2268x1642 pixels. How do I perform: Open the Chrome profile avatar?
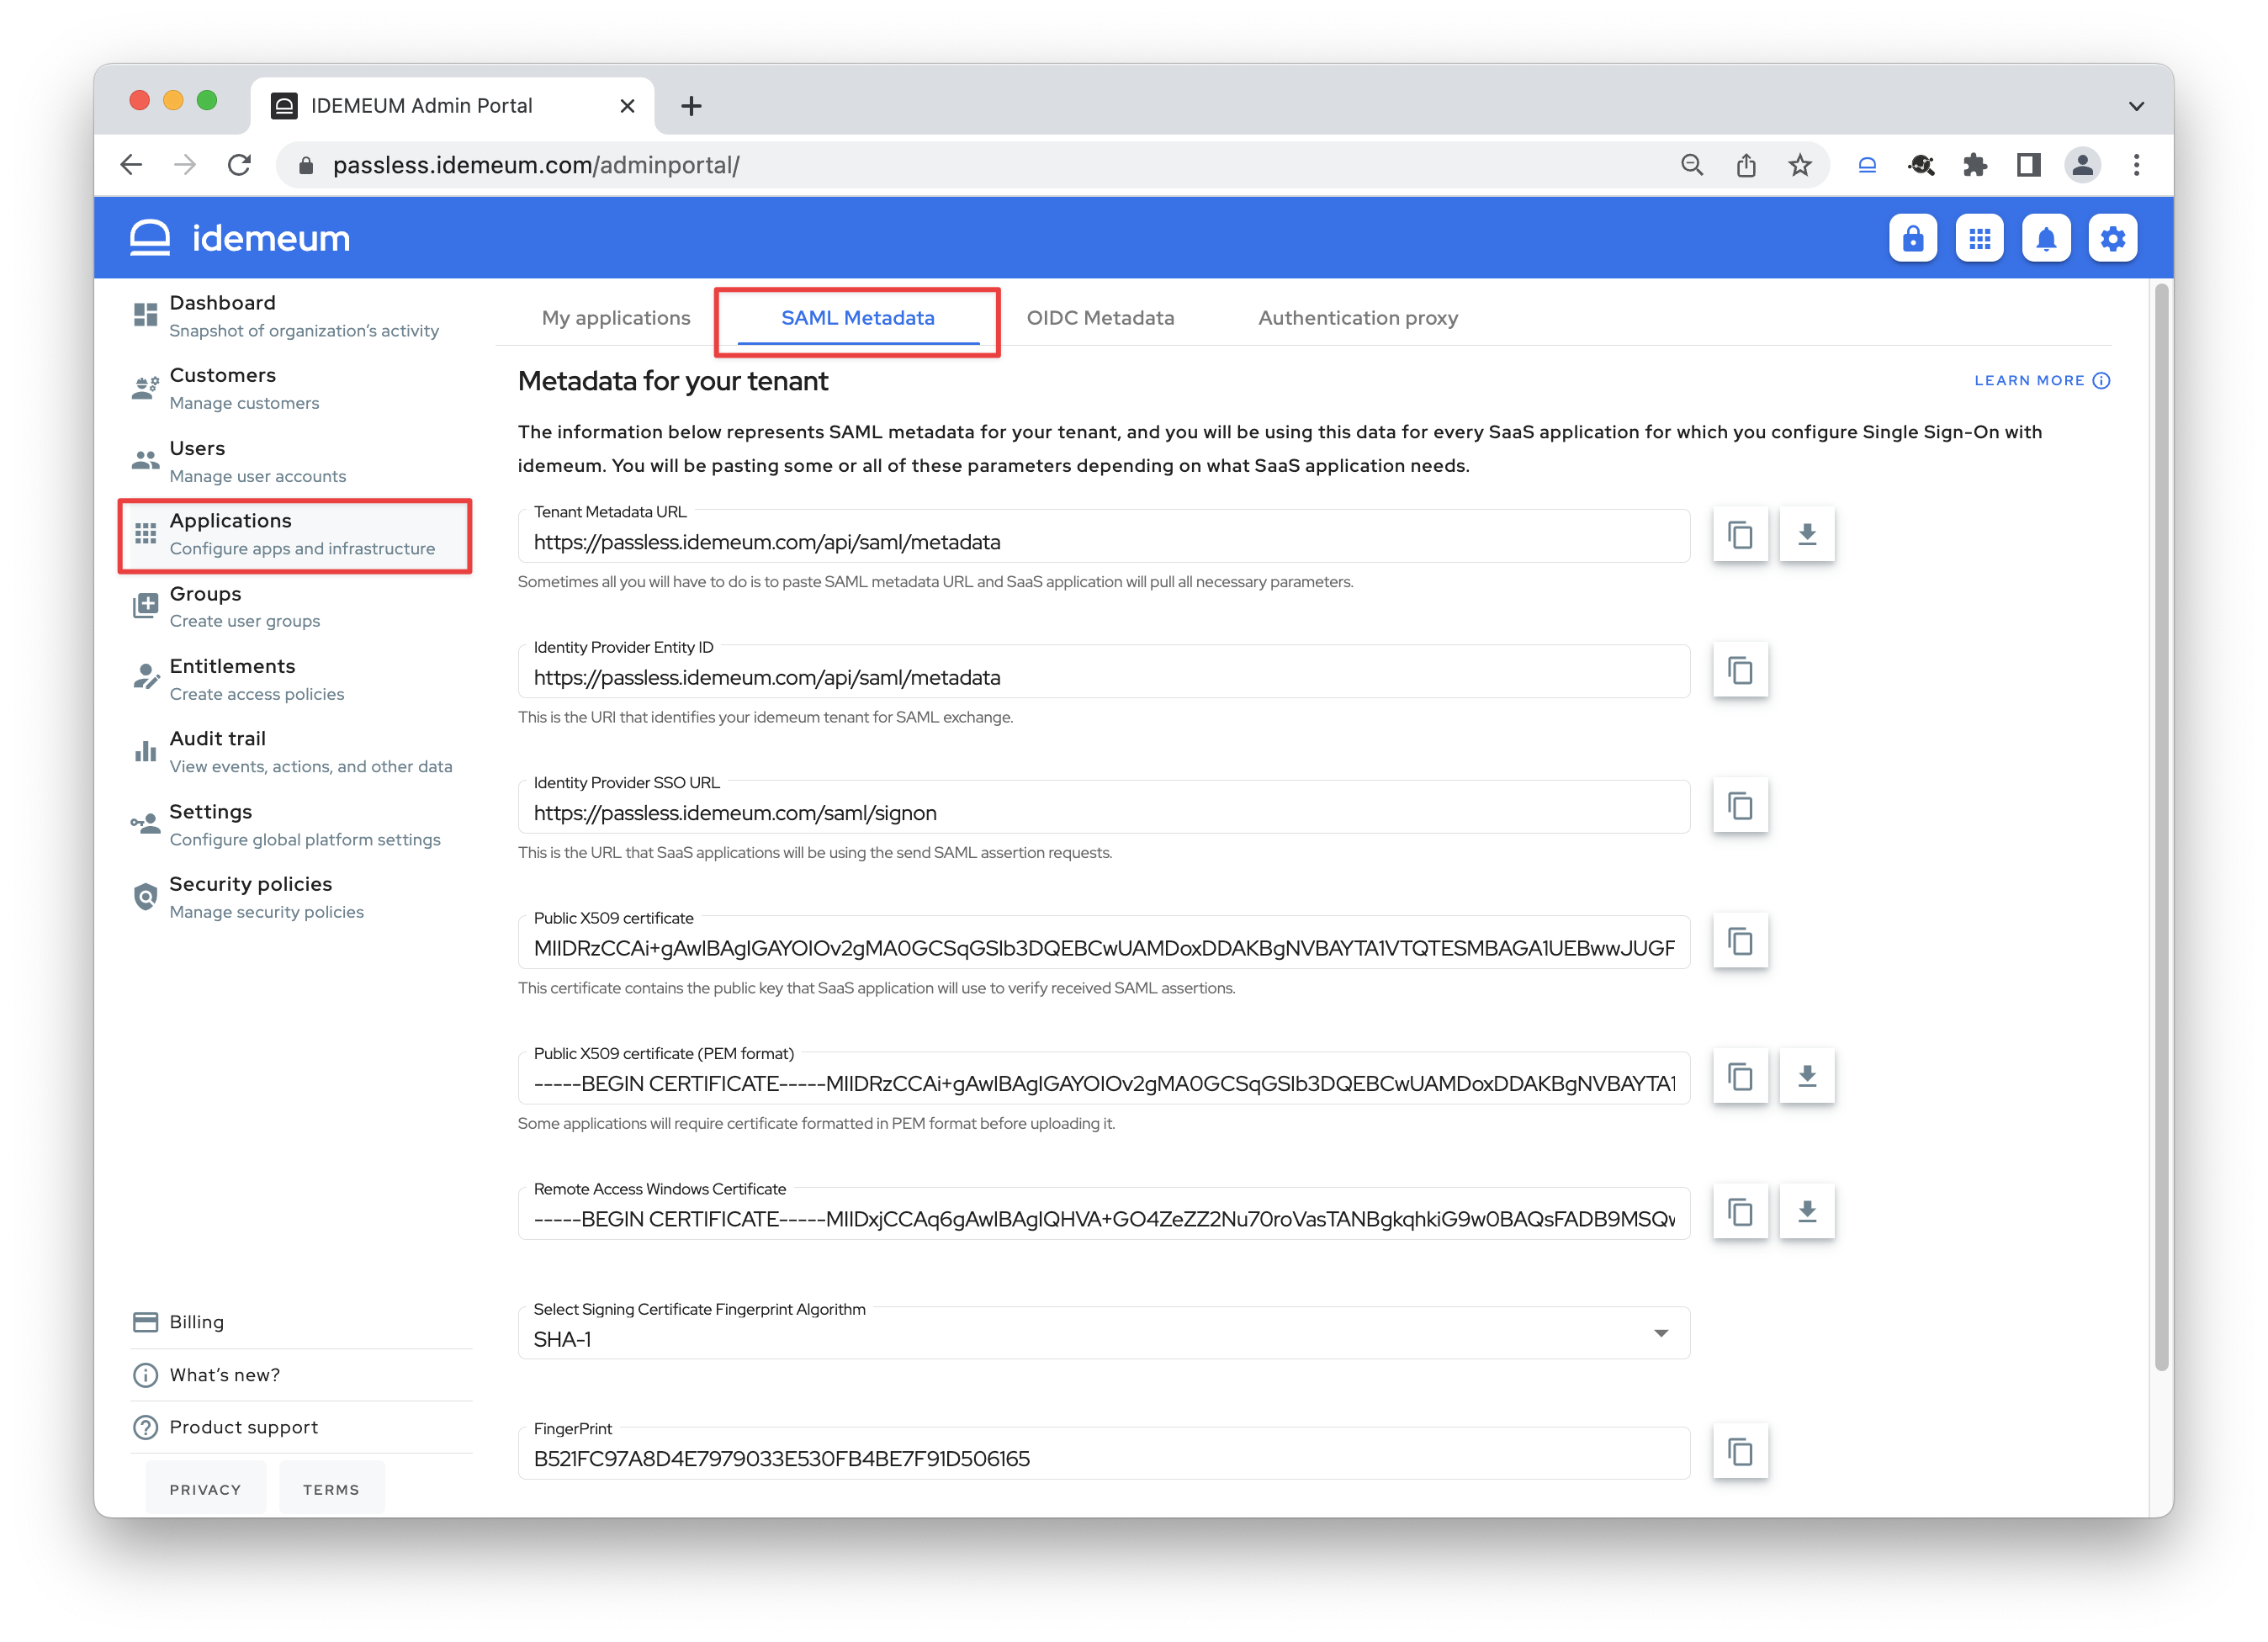point(2082,165)
